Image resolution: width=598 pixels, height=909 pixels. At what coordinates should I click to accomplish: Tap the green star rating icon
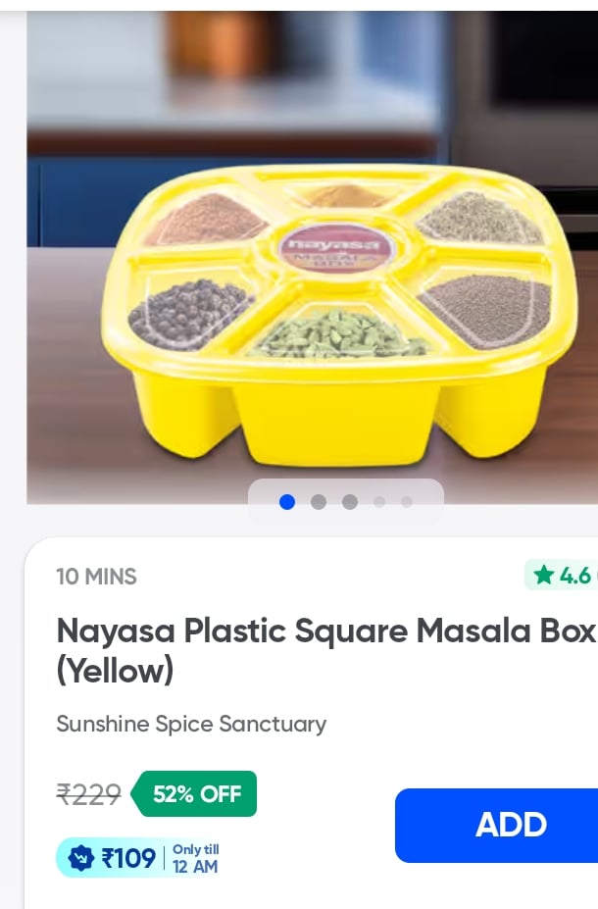(544, 575)
